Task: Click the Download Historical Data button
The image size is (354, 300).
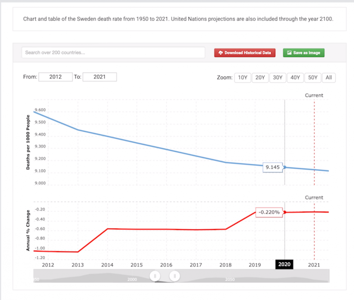Action: (245, 53)
